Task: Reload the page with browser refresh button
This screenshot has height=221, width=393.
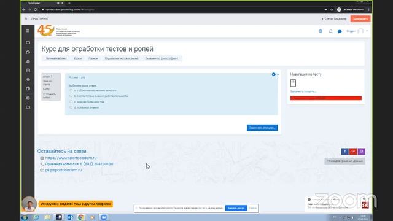Action: pos(36,10)
